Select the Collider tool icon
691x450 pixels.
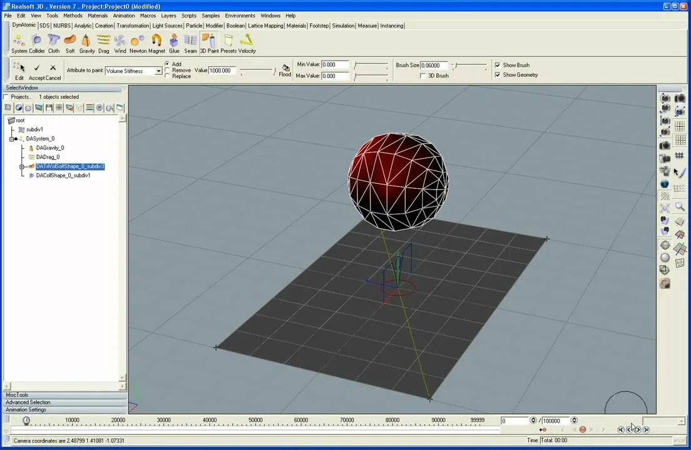[x=36, y=44]
